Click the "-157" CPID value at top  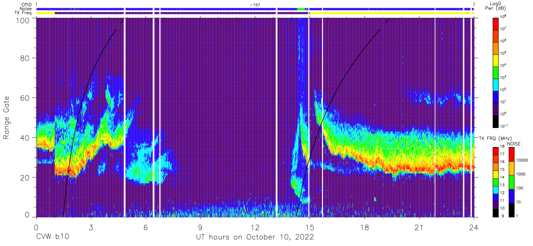pyautogui.click(x=255, y=5)
